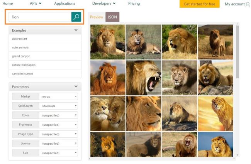Go to the Home page
251x164 pixels.
pos(7,3)
